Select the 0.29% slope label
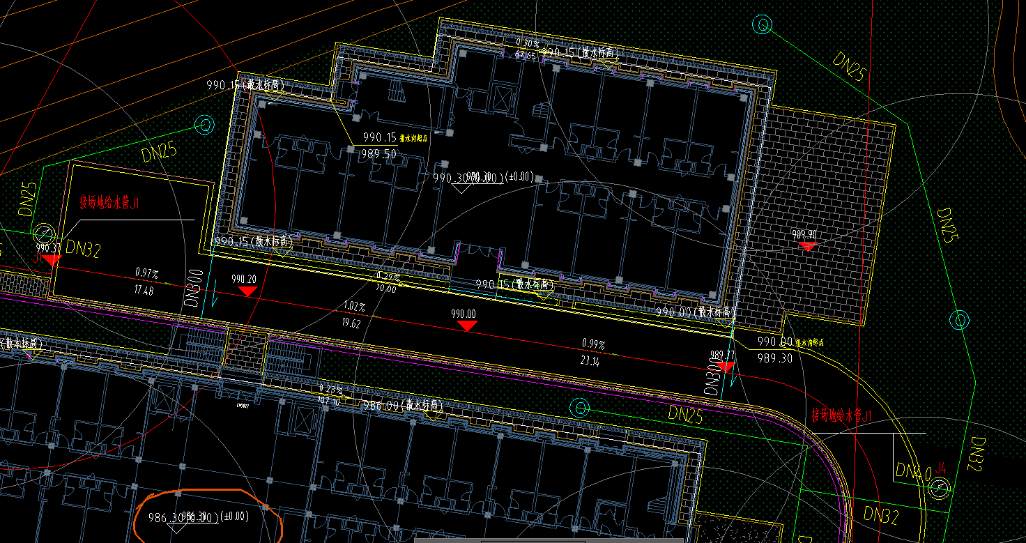 pyautogui.click(x=388, y=277)
